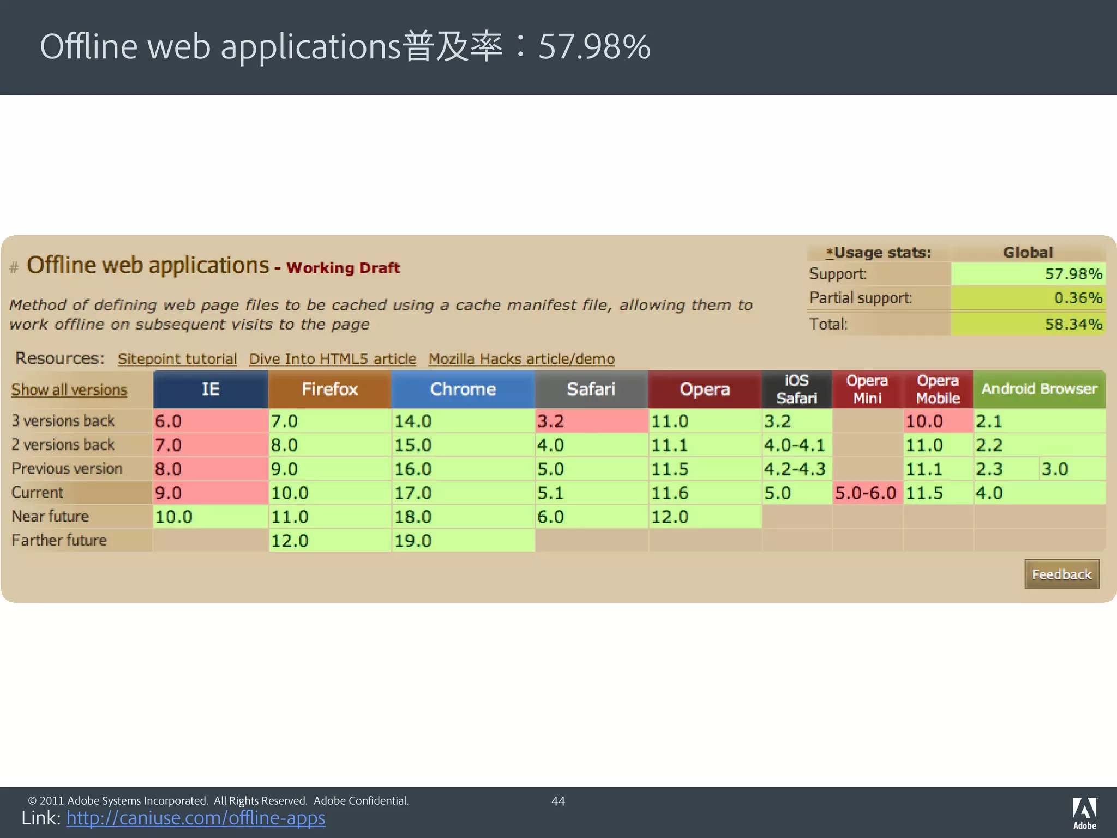Click the Near future row label

point(50,516)
